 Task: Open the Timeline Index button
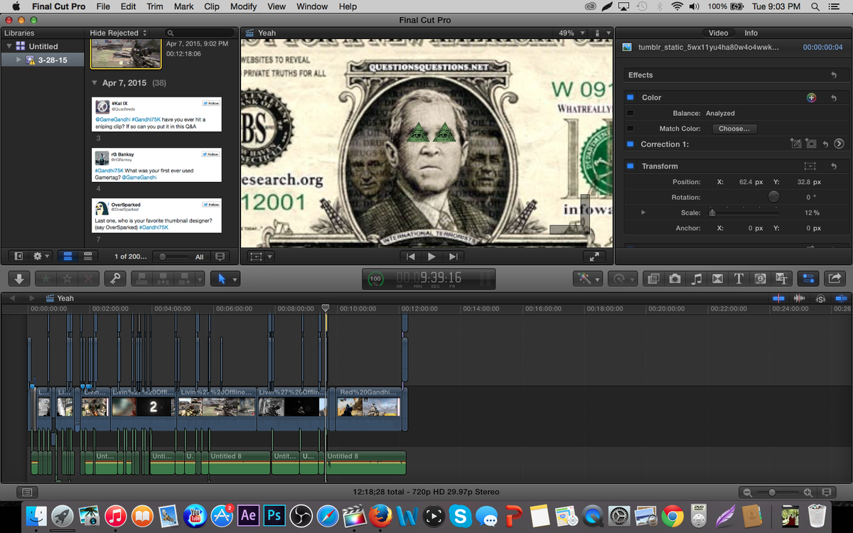coord(27,492)
